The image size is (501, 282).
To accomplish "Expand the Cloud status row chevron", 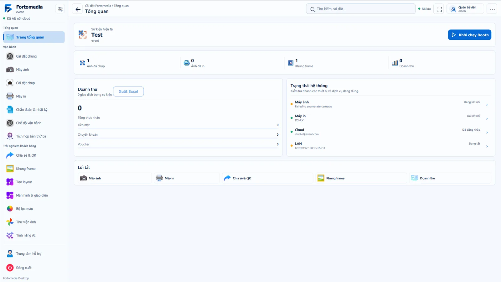I will pyautogui.click(x=487, y=133).
